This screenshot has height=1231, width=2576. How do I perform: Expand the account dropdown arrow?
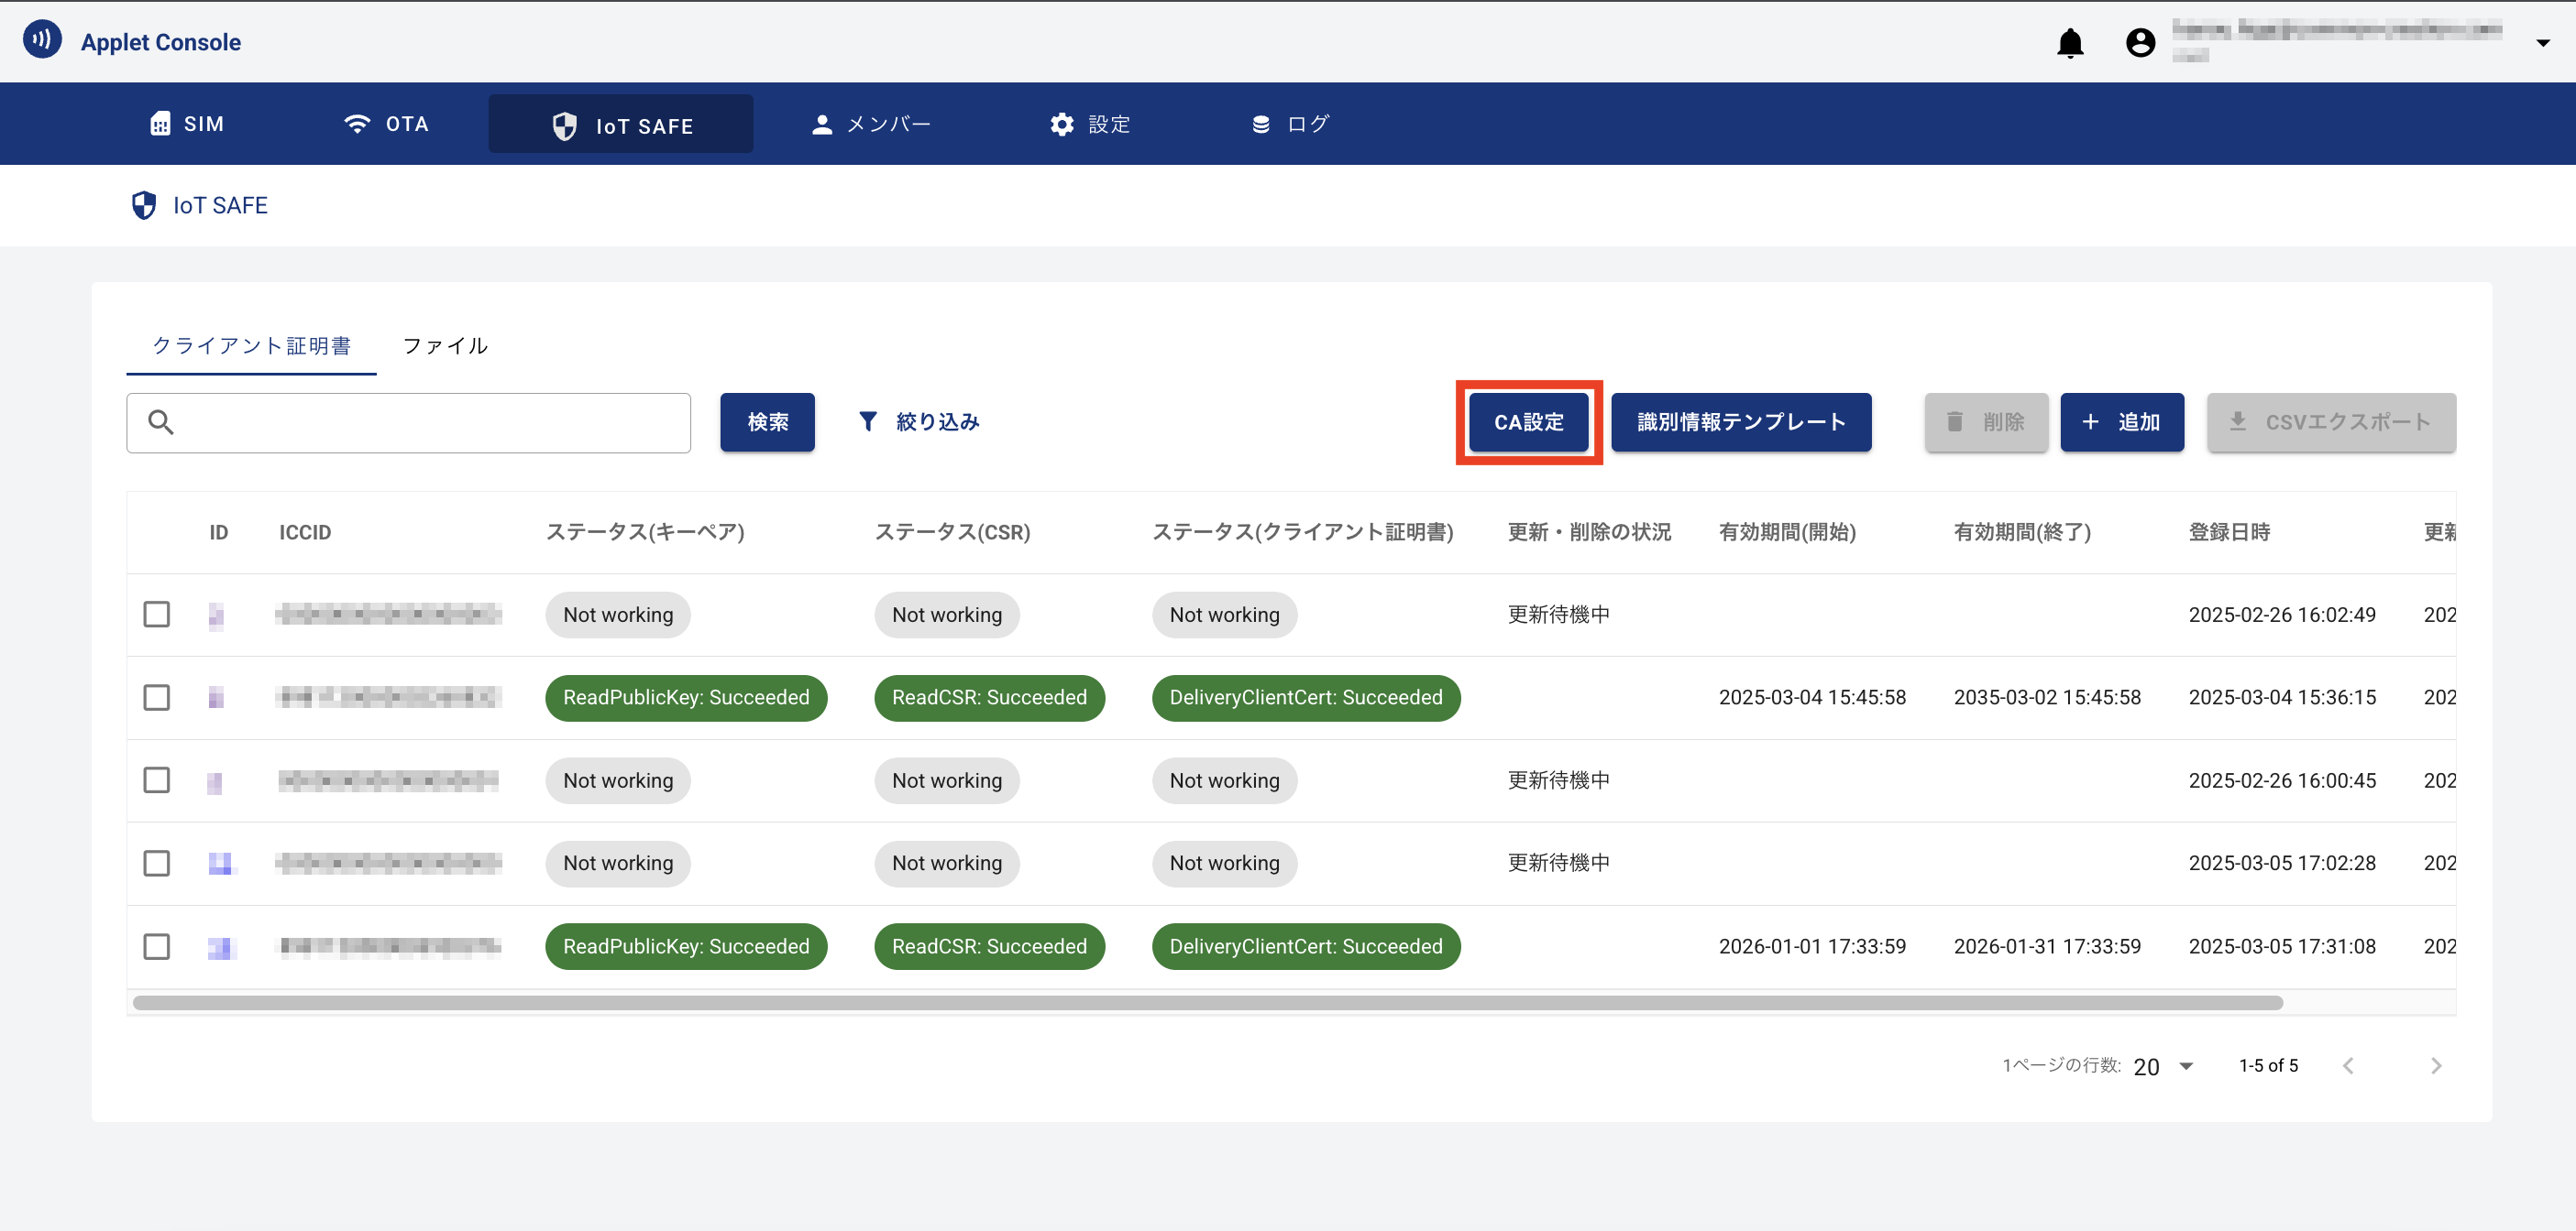(2542, 43)
